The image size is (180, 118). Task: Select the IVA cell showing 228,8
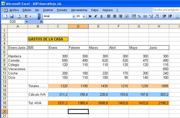coord(98,94)
